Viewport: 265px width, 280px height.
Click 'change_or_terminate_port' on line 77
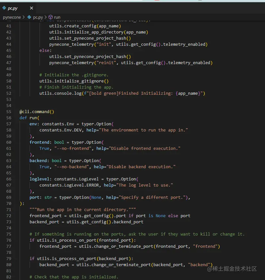[x=123, y=246]
